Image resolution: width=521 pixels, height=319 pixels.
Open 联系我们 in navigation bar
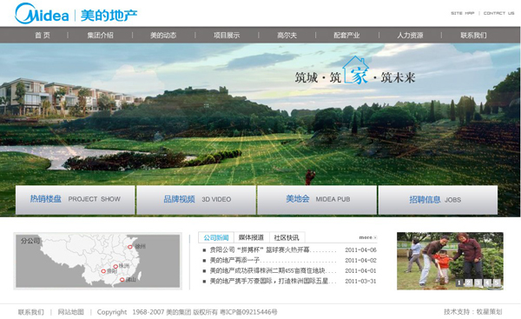[473, 36]
